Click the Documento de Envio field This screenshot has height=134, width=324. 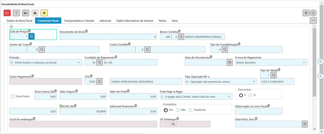pos(108,37)
